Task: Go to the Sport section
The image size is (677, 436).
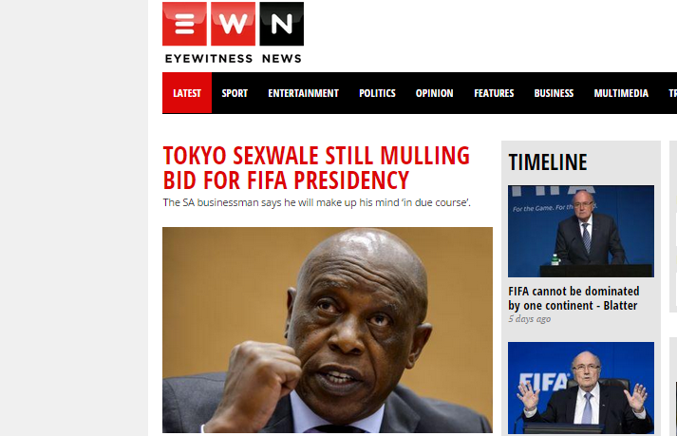Action: click(x=235, y=93)
